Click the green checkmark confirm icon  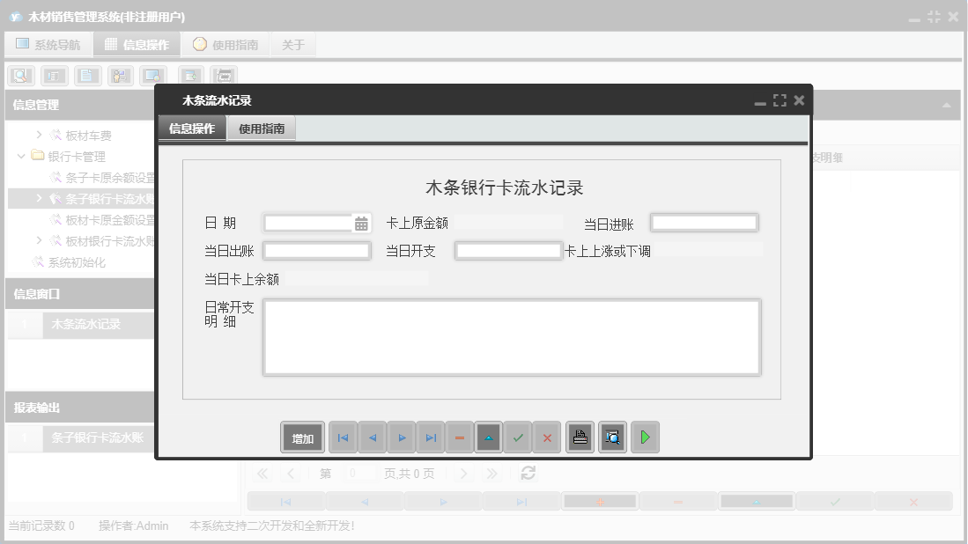click(x=518, y=437)
